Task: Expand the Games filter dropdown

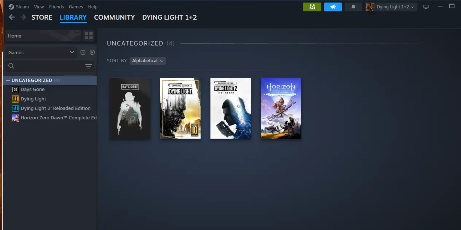Action: tap(41, 52)
